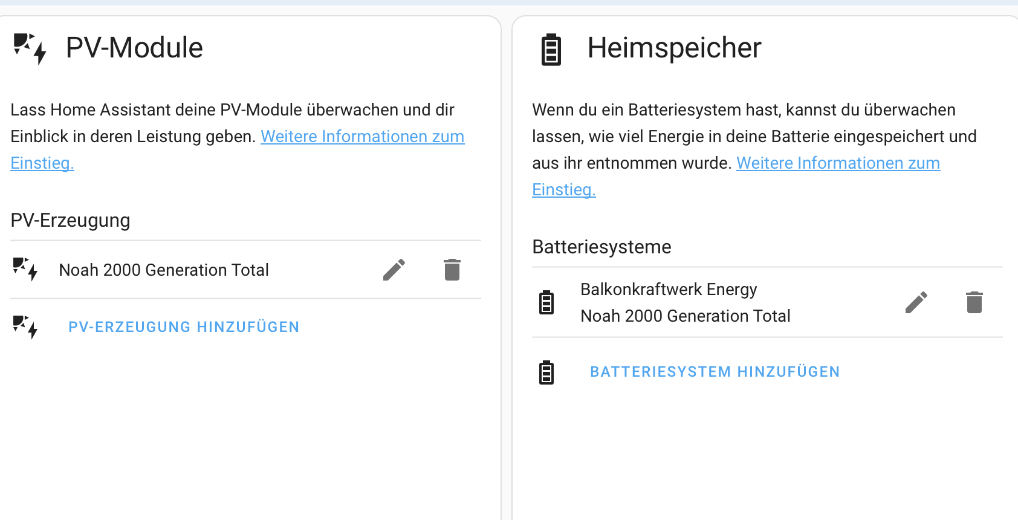Image resolution: width=1018 pixels, height=520 pixels.
Task: Click battery icon next to Batteriesystem hinzufügen
Action: 546,372
